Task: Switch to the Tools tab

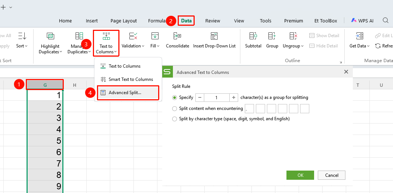Action: [x=265, y=21]
